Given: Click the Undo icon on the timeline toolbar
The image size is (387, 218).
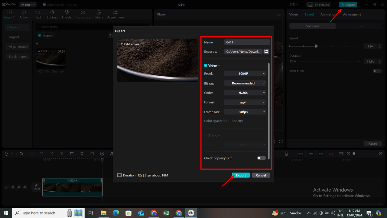Looking at the screenshot, I should (21, 154).
